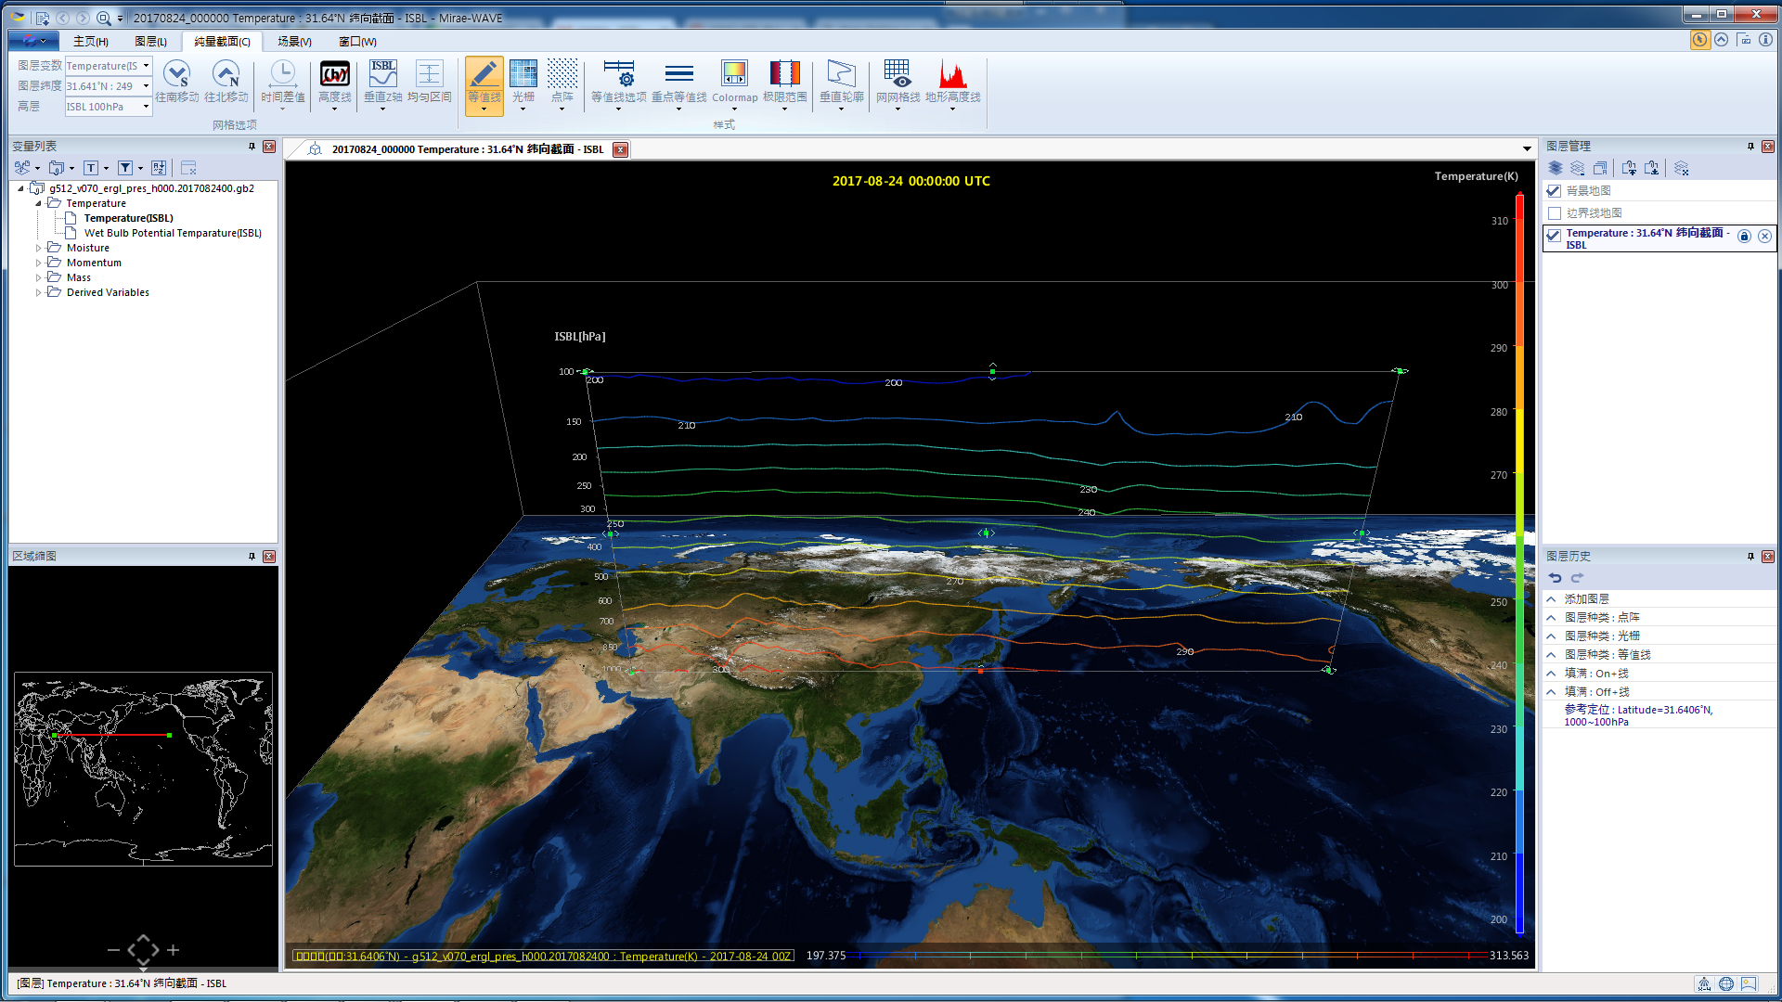Screen dimensions: 1782x1002
Task: Select the 纯量截面(C) ribbon tab
Action: click(x=222, y=42)
